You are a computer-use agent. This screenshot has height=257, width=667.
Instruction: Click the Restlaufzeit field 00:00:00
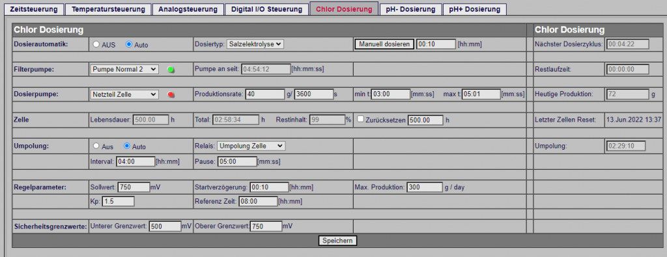pos(627,69)
